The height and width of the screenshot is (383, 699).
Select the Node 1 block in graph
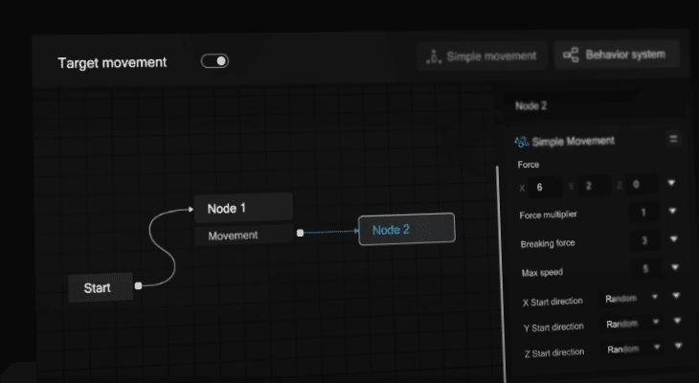point(243,208)
